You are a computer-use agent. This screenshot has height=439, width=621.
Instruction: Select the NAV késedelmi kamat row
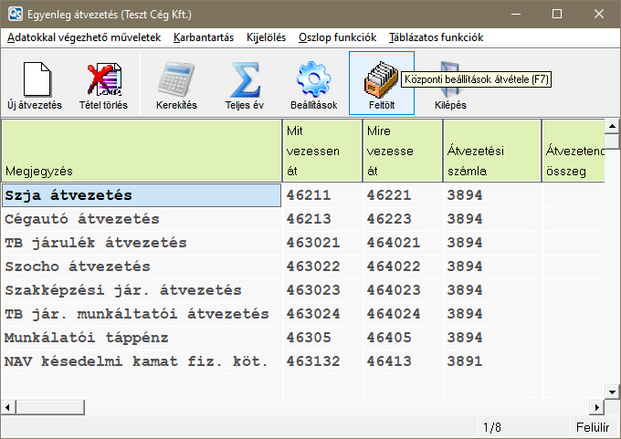tap(142, 361)
